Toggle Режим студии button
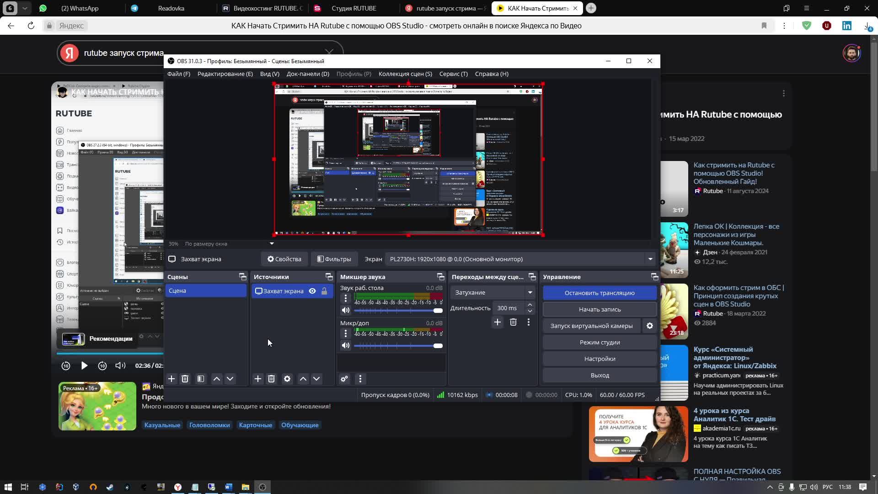878x494 pixels. click(x=600, y=342)
